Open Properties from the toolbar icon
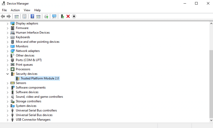This screenshot has height=128, width=213. (24, 17)
